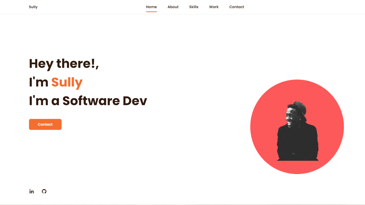The height and width of the screenshot is (205, 365).
Task: Select the 'Hey there!,' heading
Action: pos(63,64)
